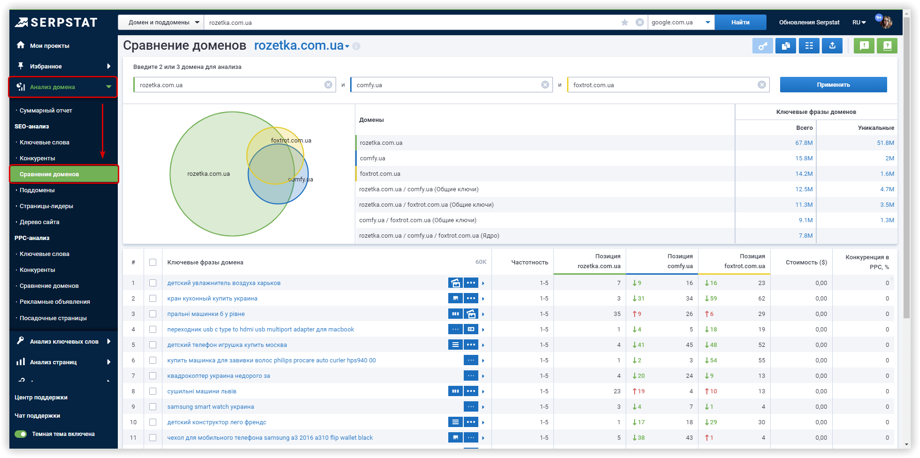The width and height of the screenshot is (920, 458).
Task: Click dots icon for 'квадрокоптер украина недорого за'
Action: coord(471,376)
